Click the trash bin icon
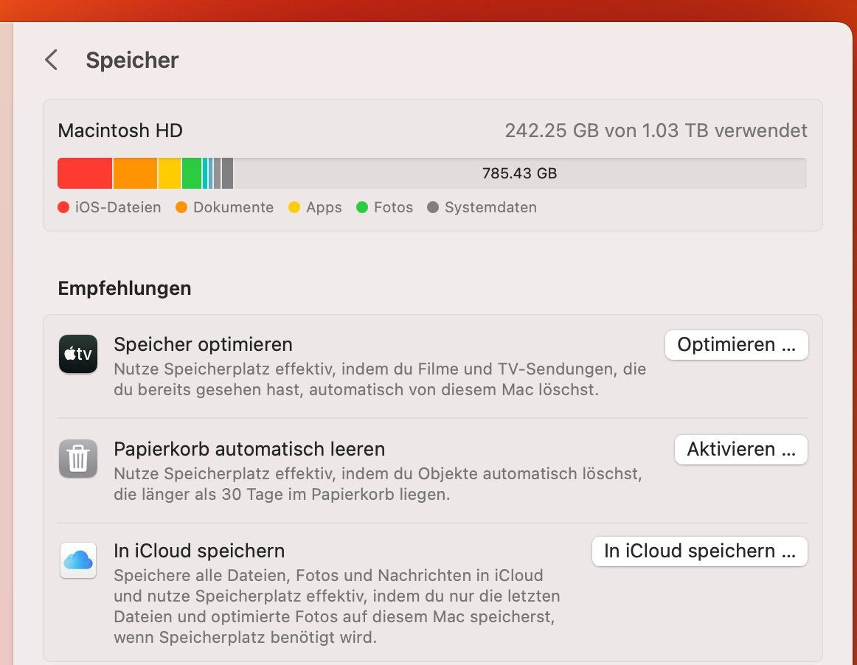 [77, 459]
